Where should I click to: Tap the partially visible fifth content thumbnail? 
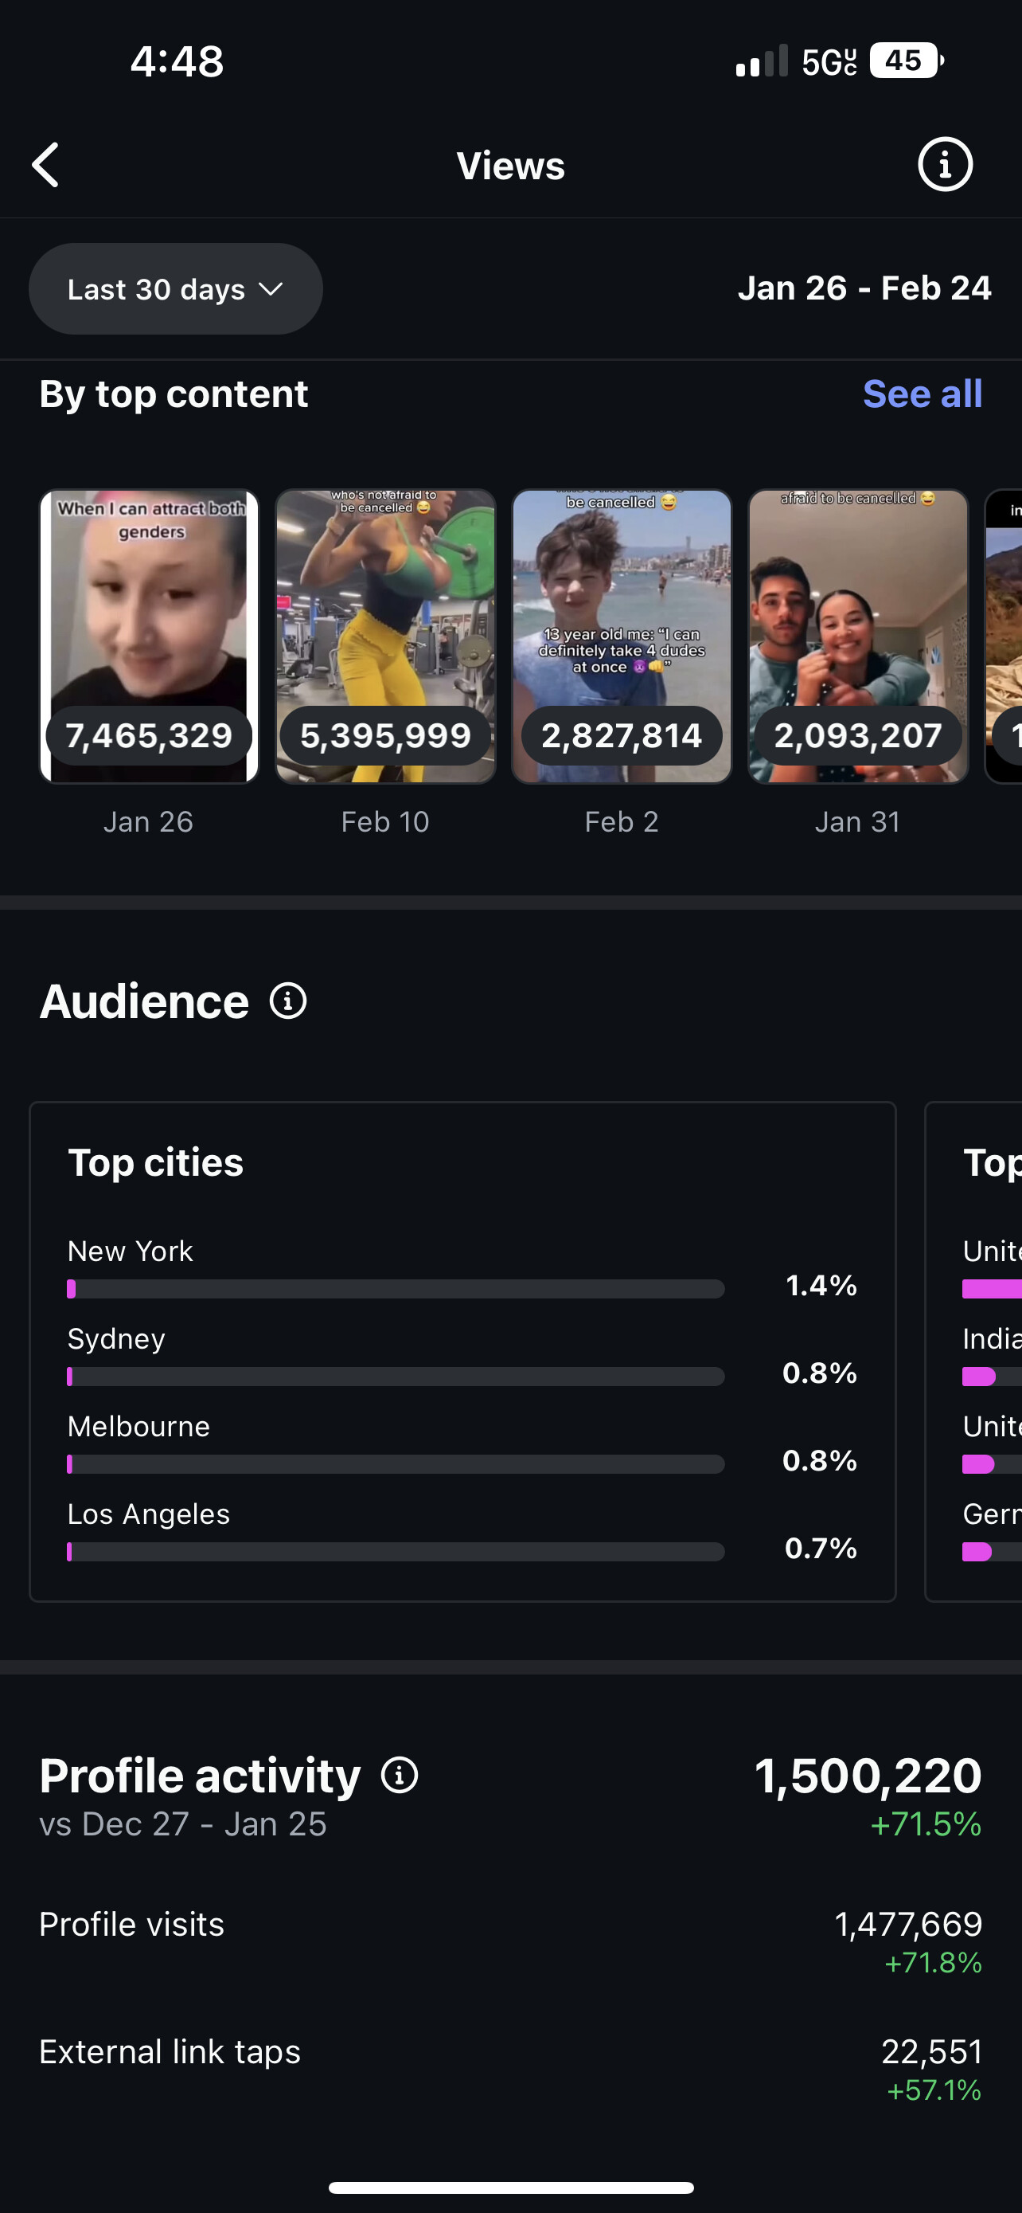1004,636
